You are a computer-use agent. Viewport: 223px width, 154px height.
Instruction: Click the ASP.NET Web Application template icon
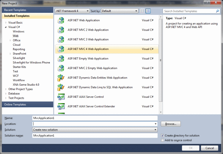click(x=61, y=20)
